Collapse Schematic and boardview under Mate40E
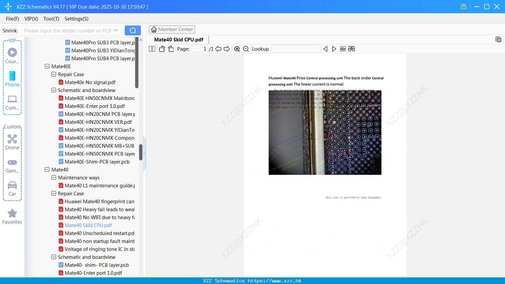The height and width of the screenshot is (284, 505). click(x=54, y=90)
